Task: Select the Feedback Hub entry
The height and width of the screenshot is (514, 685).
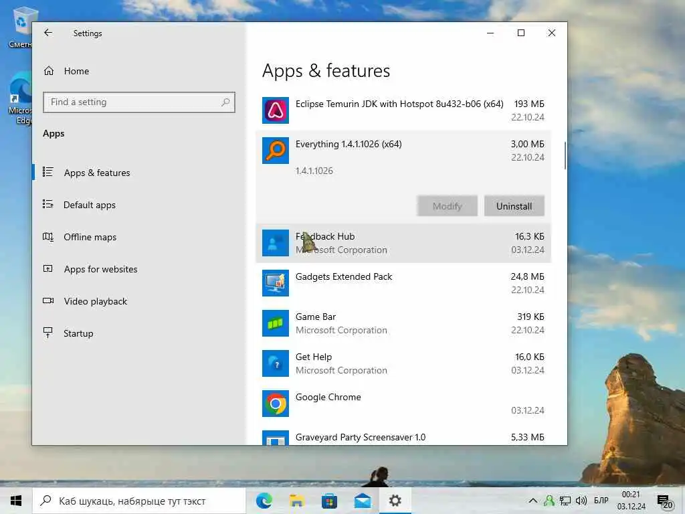Action: (403, 243)
